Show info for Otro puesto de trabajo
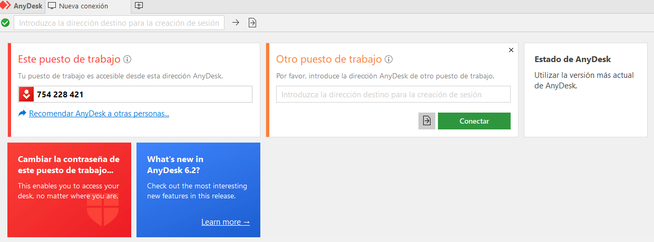Image resolution: width=654 pixels, height=242 pixels. click(x=389, y=59)
